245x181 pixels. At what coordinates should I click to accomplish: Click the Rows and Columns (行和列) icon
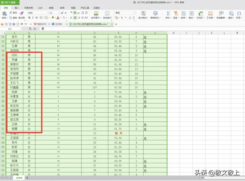pyautogui.click(x=200, y=14)
